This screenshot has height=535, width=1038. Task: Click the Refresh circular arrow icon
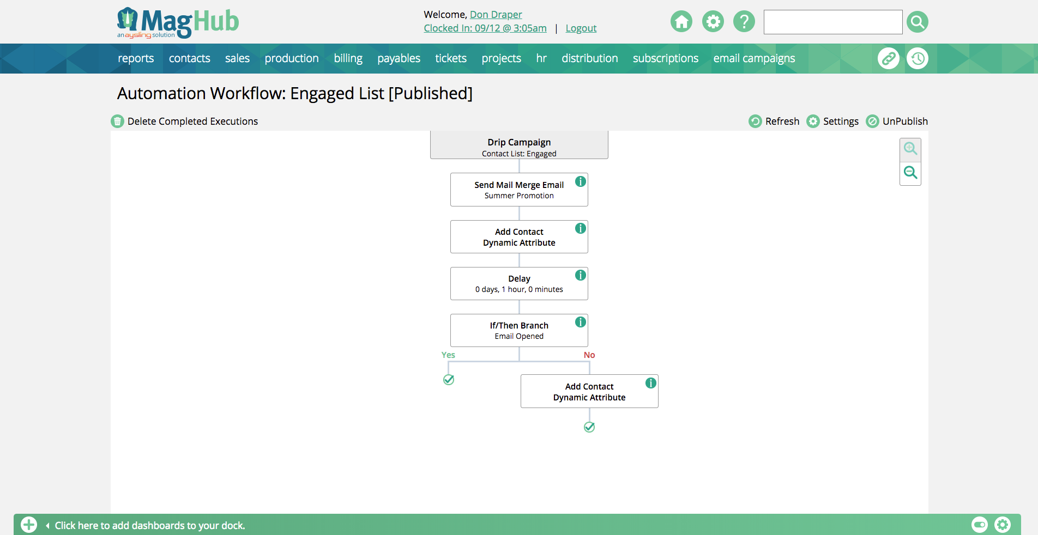point(755,121)
